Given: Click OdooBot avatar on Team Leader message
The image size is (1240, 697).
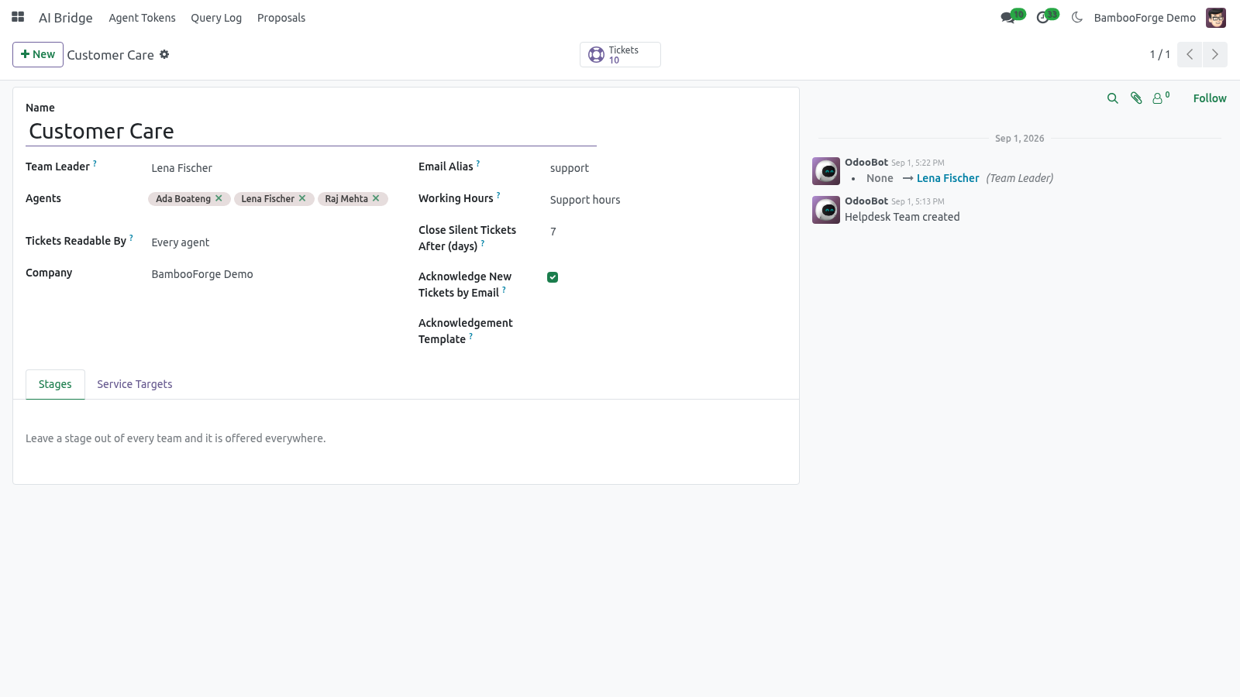Looking at the screenshot, I should pyautogui.click(x=826, y=171).
